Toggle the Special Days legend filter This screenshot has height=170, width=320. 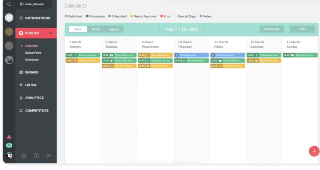185,16
